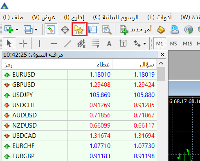The width and height of the screenshot is (200, 161).
Task: Click the USDCHF ask value 0.91285
Action: (x=144, y=105)
